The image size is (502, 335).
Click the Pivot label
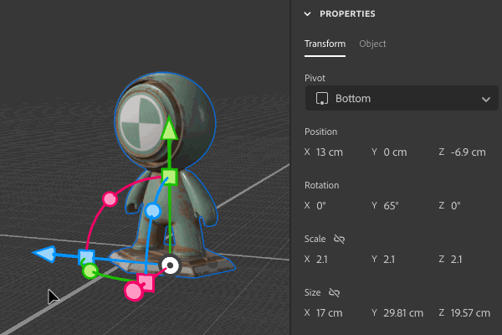(x=315, y=78)
